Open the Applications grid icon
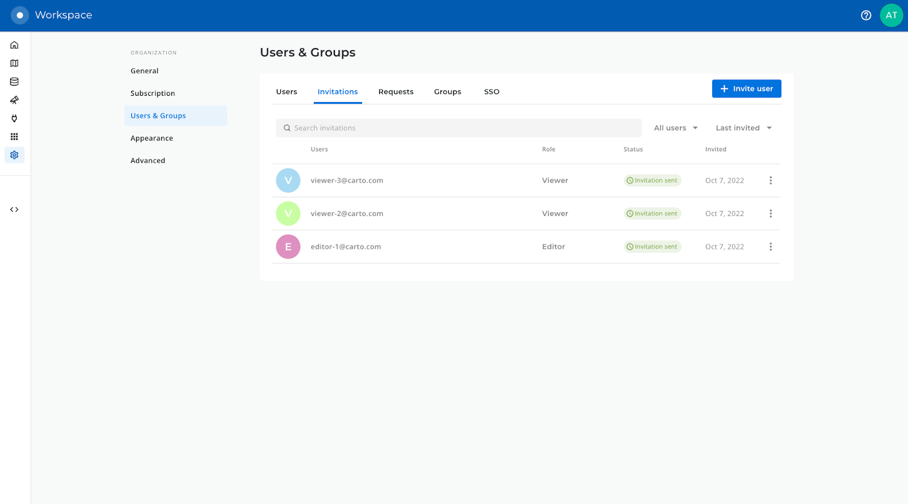Viewport: 908px width, 504px height. point(14,137)
